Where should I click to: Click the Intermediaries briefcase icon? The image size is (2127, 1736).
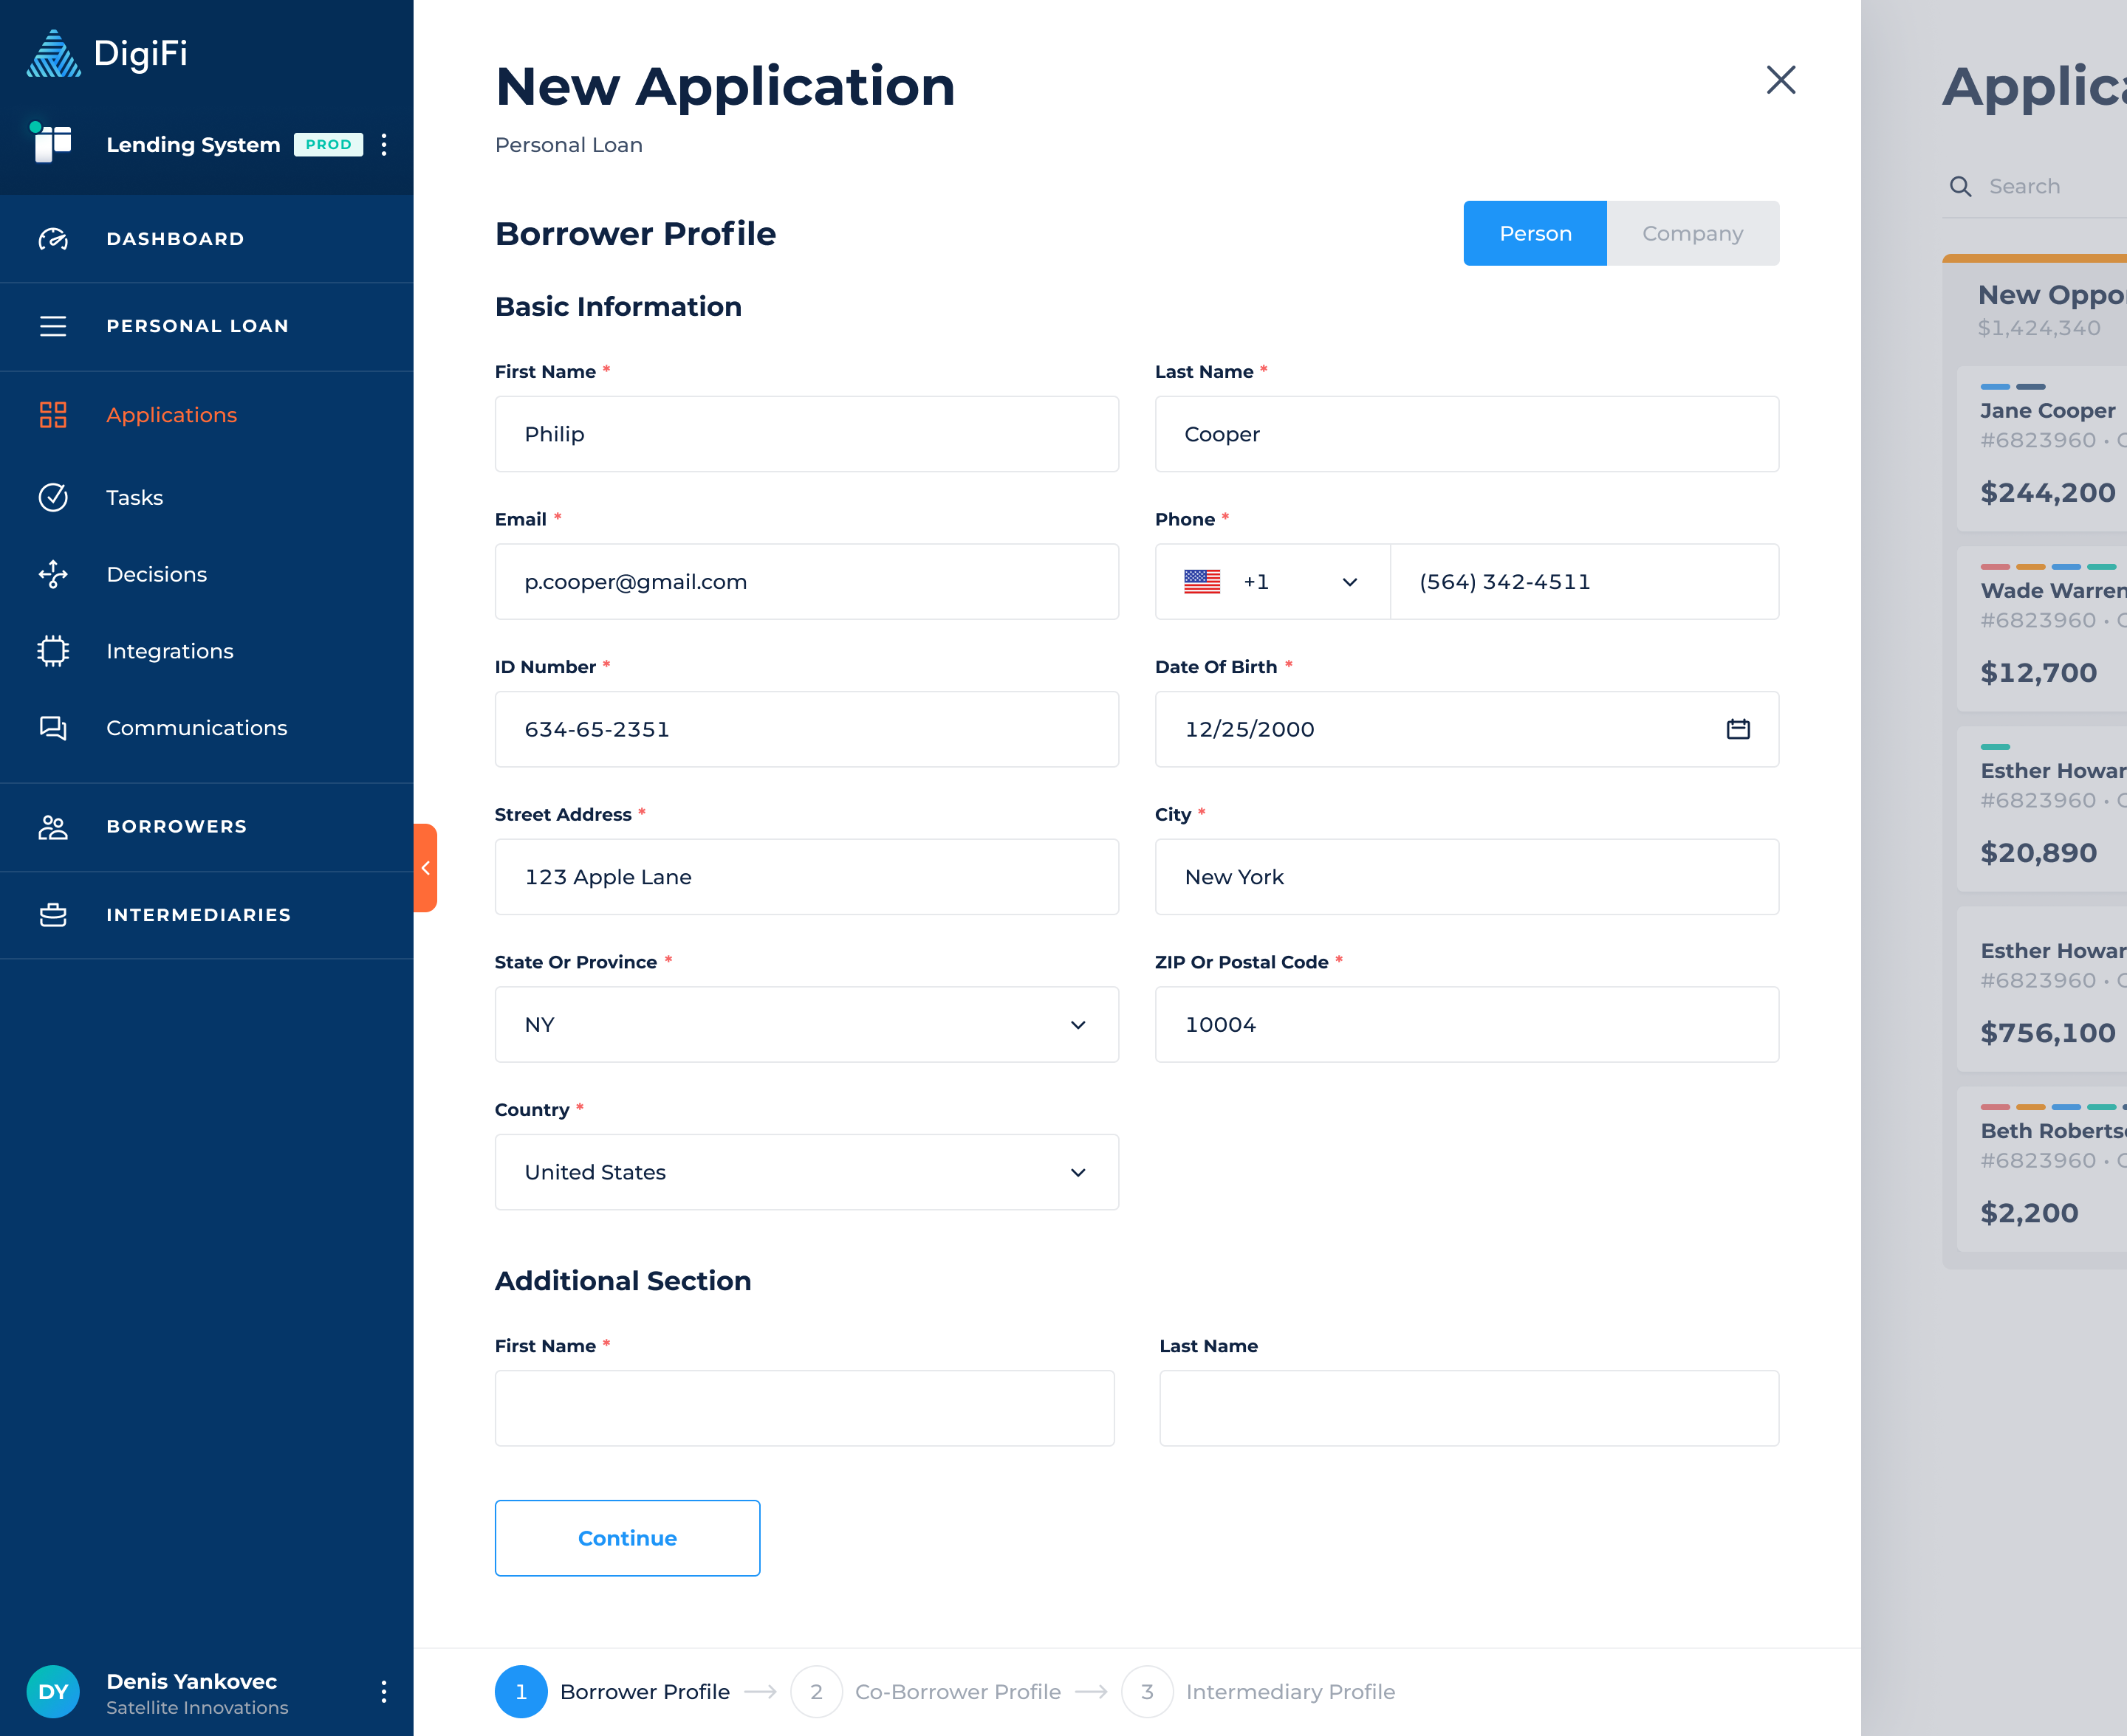tap(53, 915)
